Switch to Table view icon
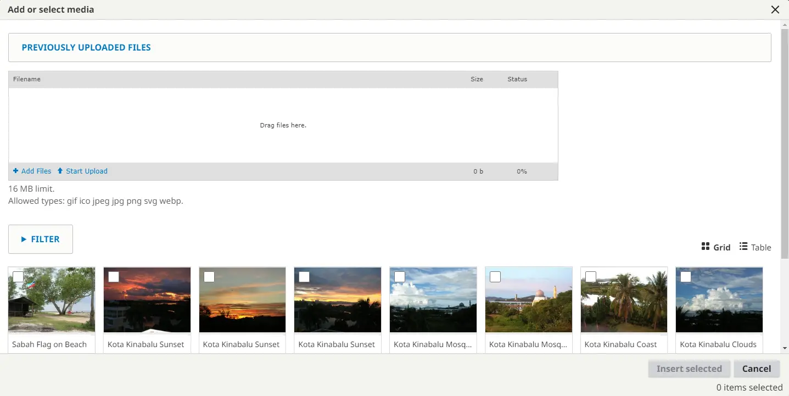The height and width of the screenshot is (396, 789). pyautogui.click(x=743, y=246)
